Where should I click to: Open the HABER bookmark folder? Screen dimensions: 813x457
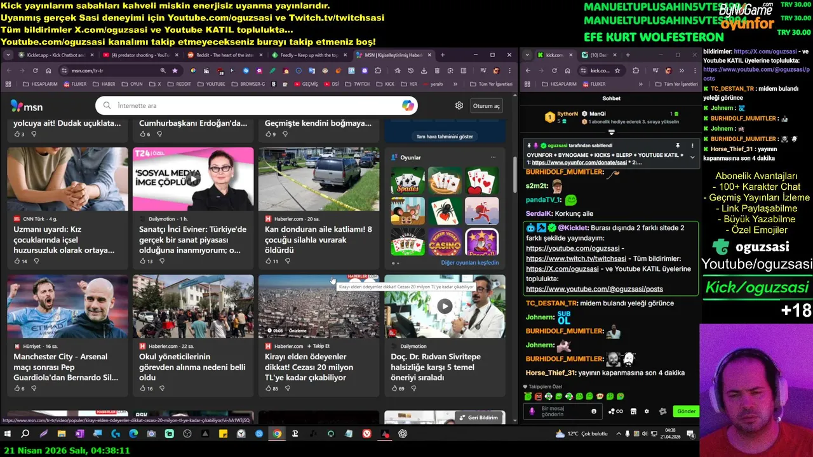click(104, 84)
